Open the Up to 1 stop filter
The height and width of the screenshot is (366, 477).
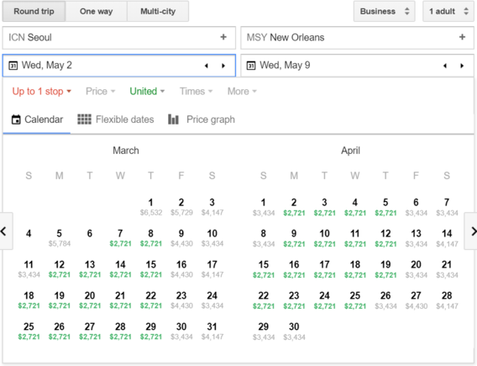tap(42, 91)
